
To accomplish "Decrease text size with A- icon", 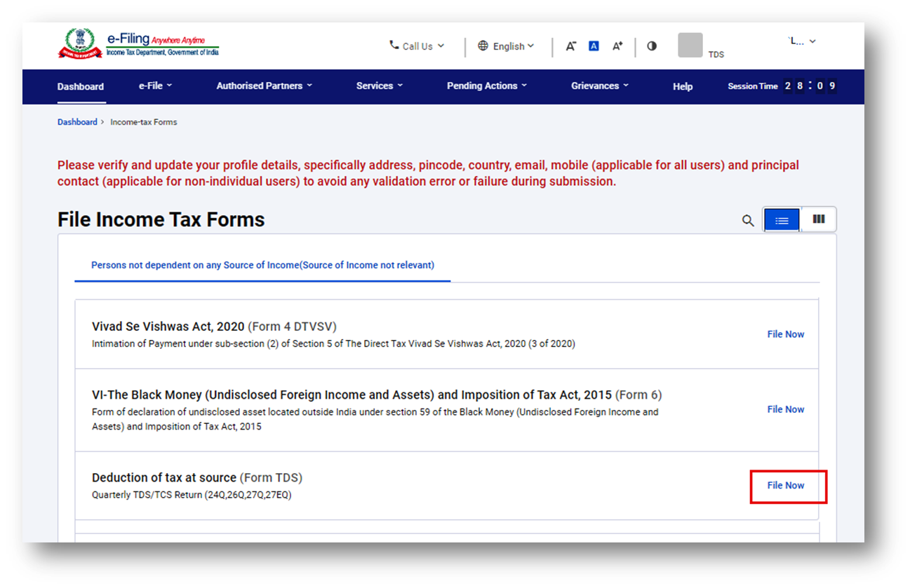I will click(571, 46).
